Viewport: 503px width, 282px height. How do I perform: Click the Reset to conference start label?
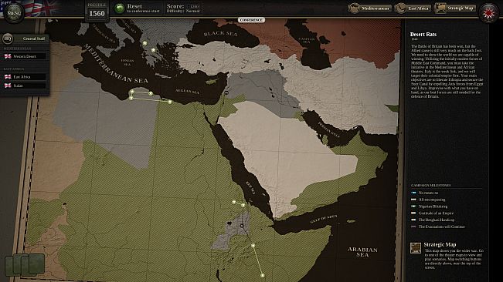pyautogui.click(x=143, y=8)
